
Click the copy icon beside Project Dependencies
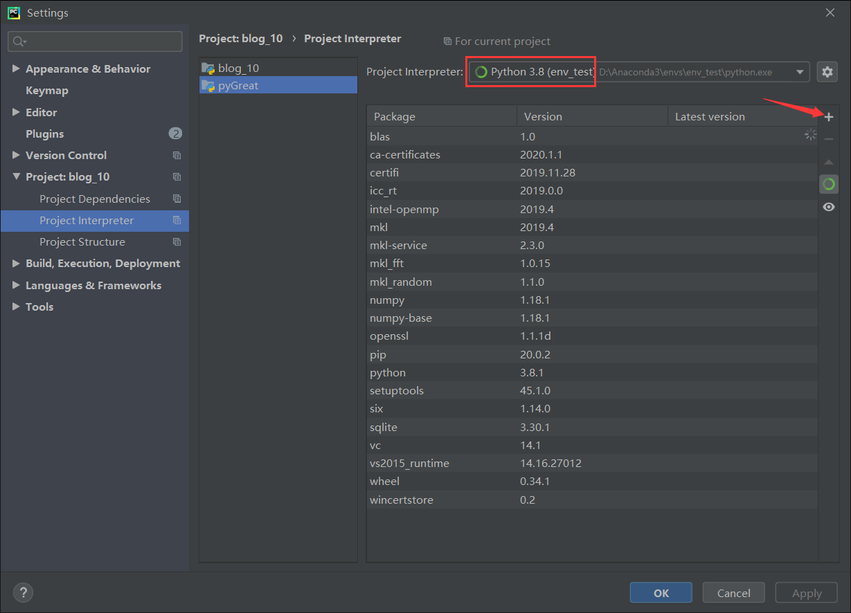tap(177, 199)
